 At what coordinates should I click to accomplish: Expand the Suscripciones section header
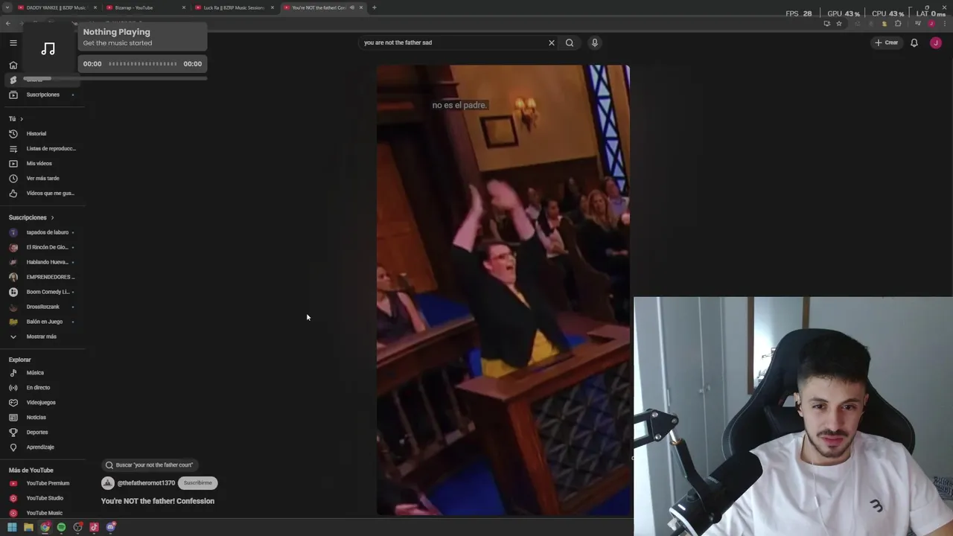point(32,217)
